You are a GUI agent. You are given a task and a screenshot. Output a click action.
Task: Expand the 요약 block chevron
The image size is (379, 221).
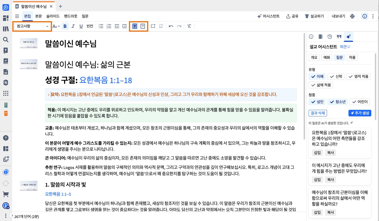49,95
